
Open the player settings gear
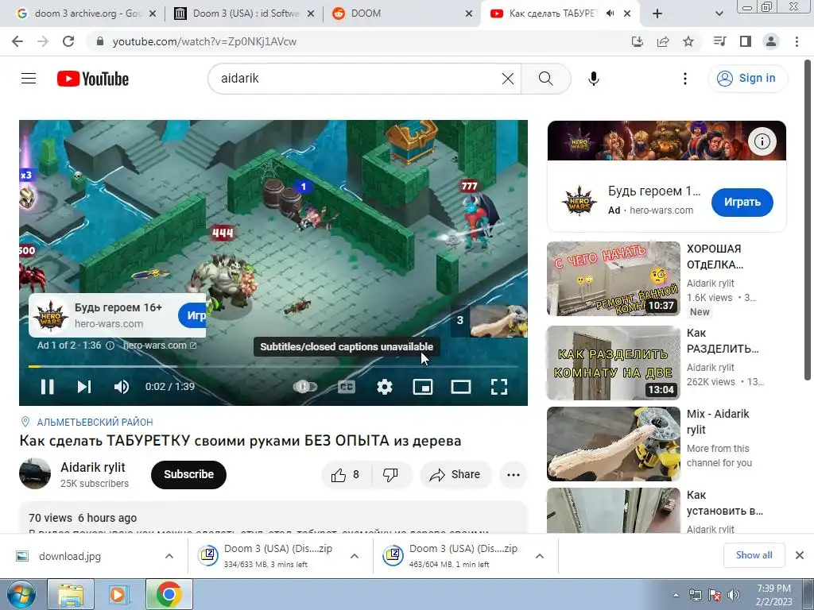[385, 387]
